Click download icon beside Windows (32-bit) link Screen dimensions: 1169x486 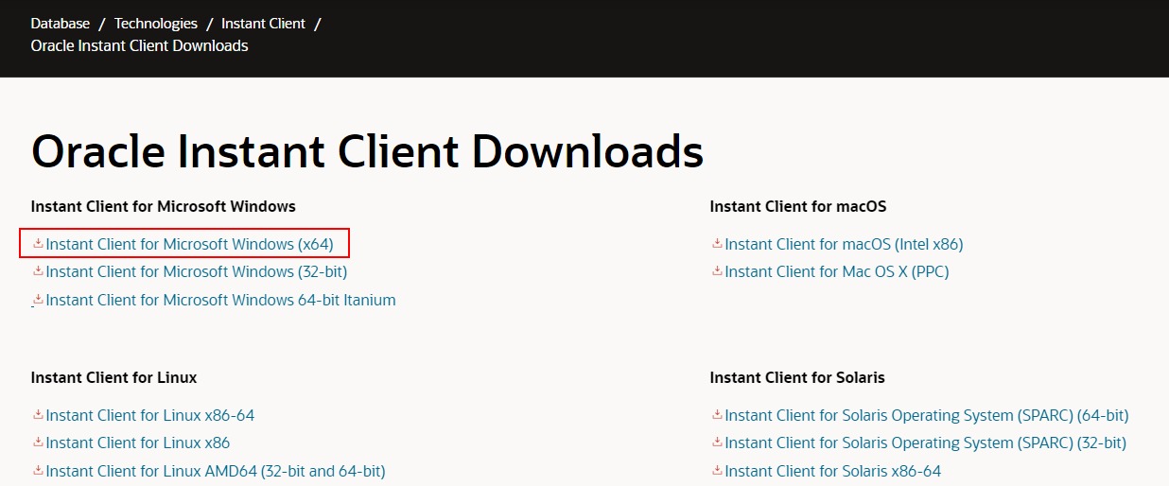38,271
